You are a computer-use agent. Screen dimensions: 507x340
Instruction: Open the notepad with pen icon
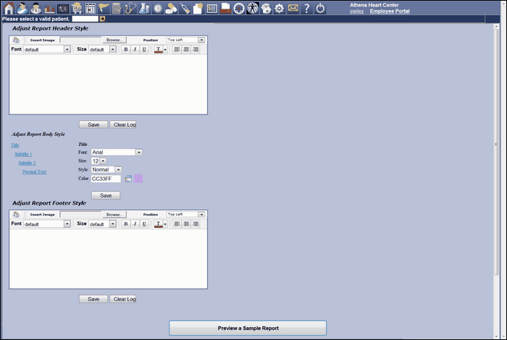click(x=117, y=9)
